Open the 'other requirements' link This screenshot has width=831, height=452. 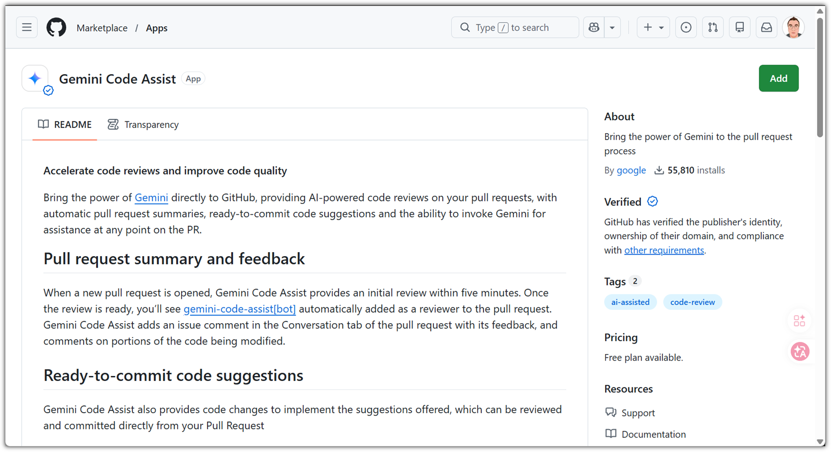tap(664, 250)
